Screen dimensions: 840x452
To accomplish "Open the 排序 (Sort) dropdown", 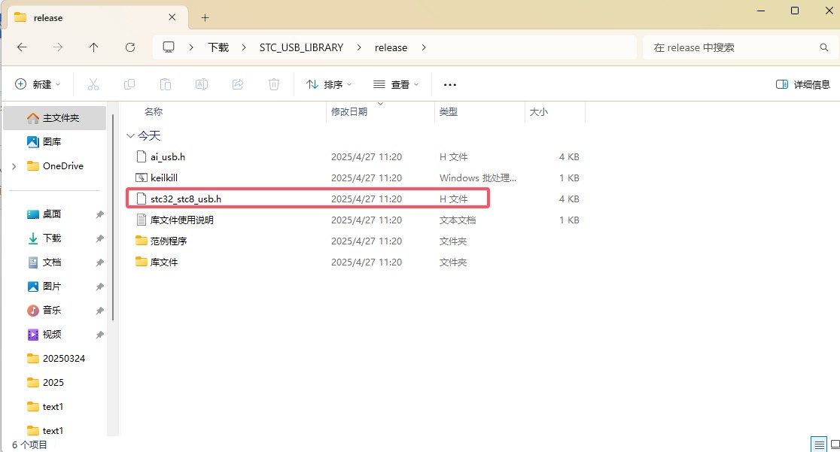I will pyautogui.click(x=329, y=84).
